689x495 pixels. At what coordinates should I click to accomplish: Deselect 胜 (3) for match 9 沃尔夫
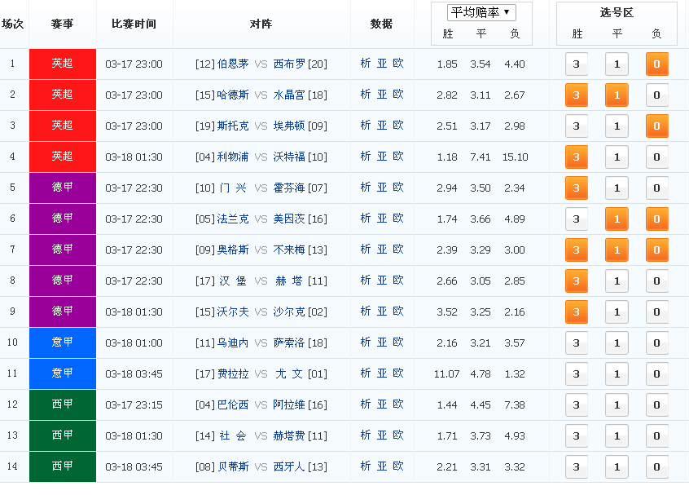(x=576, y=312)
